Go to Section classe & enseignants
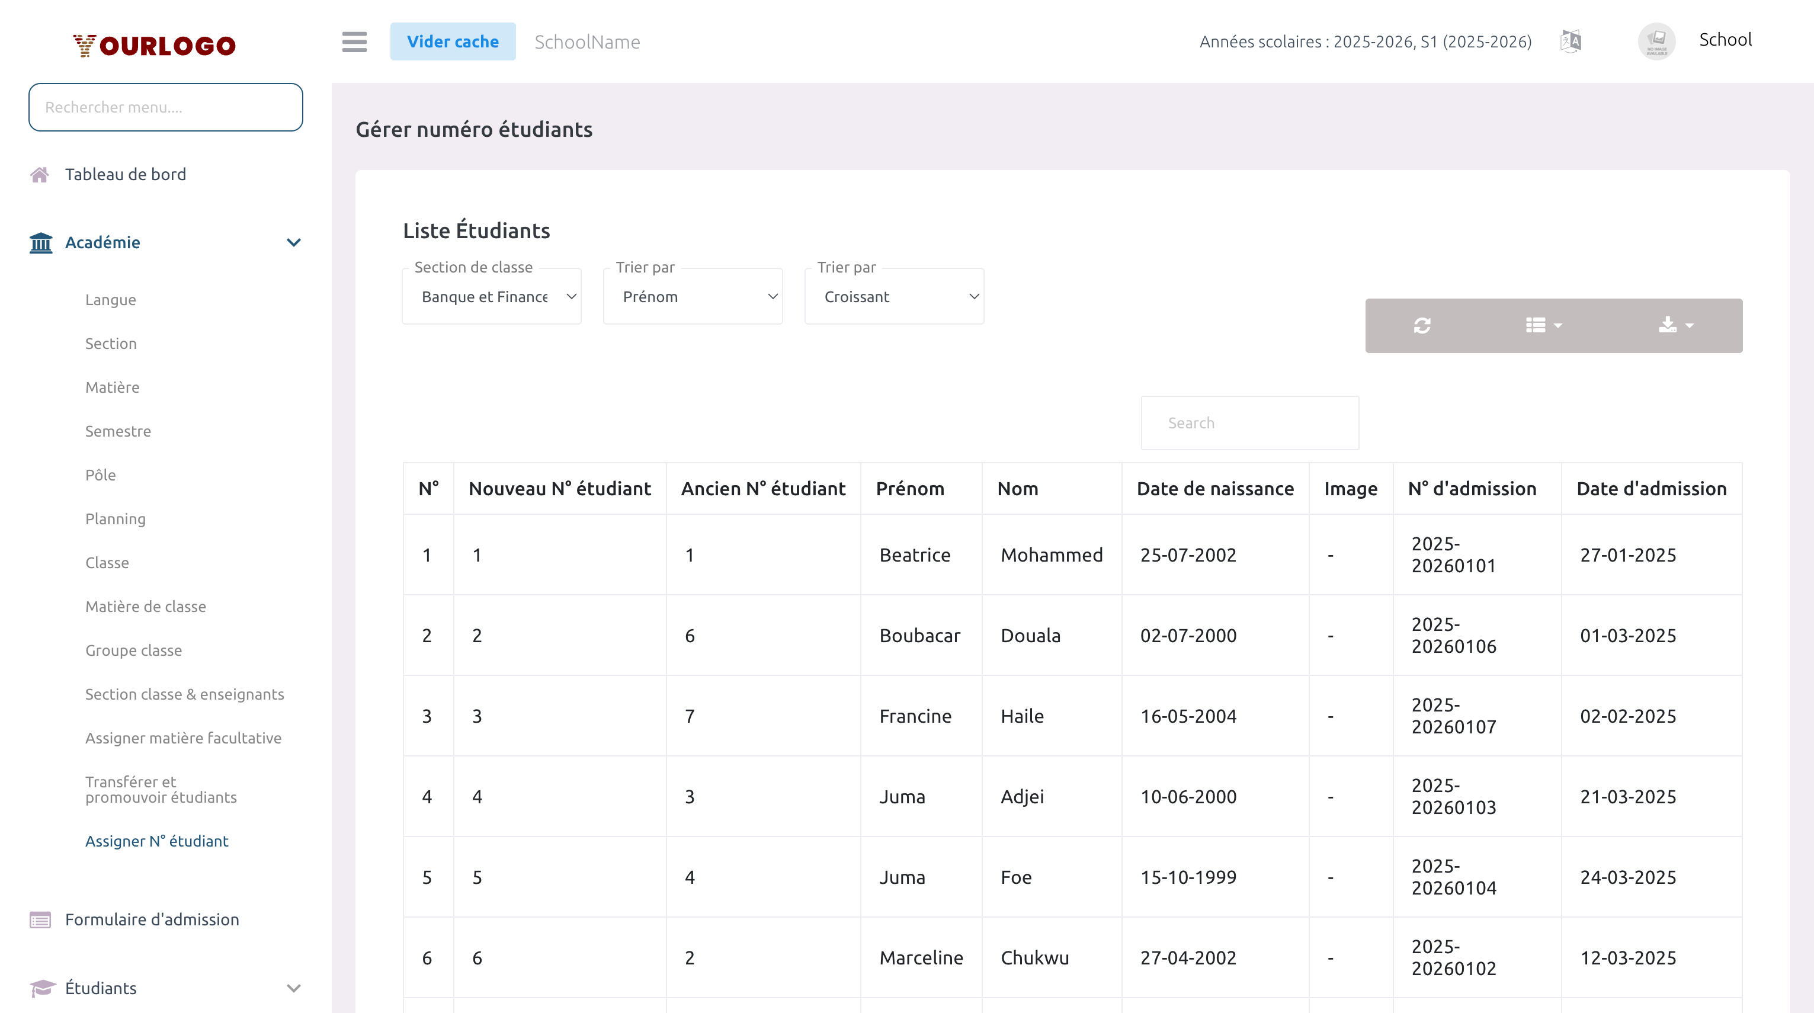The image size is (1814, 1013). click(x=184, y=694)
